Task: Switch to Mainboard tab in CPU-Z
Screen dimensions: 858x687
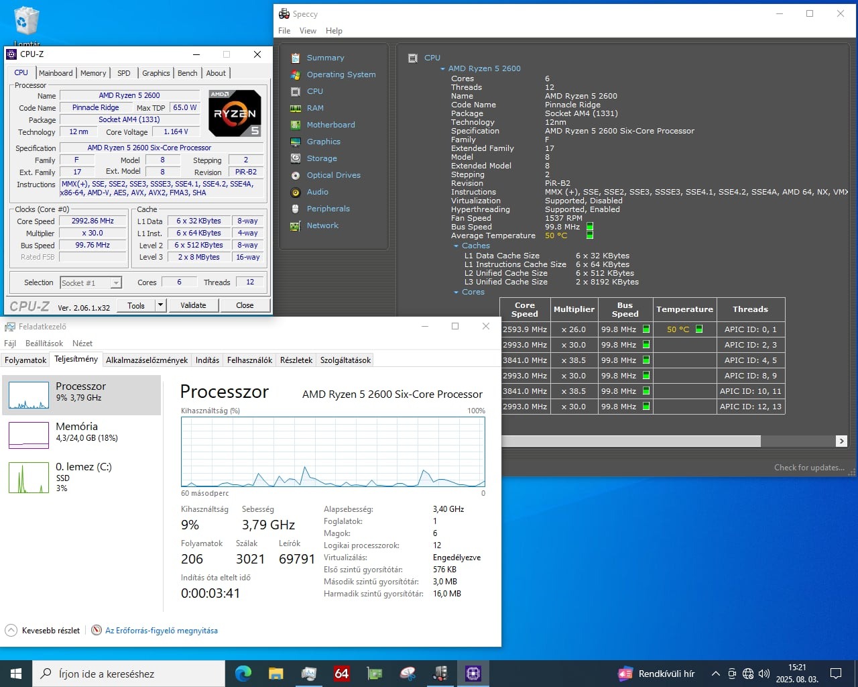Action: [x=56, y=73]
